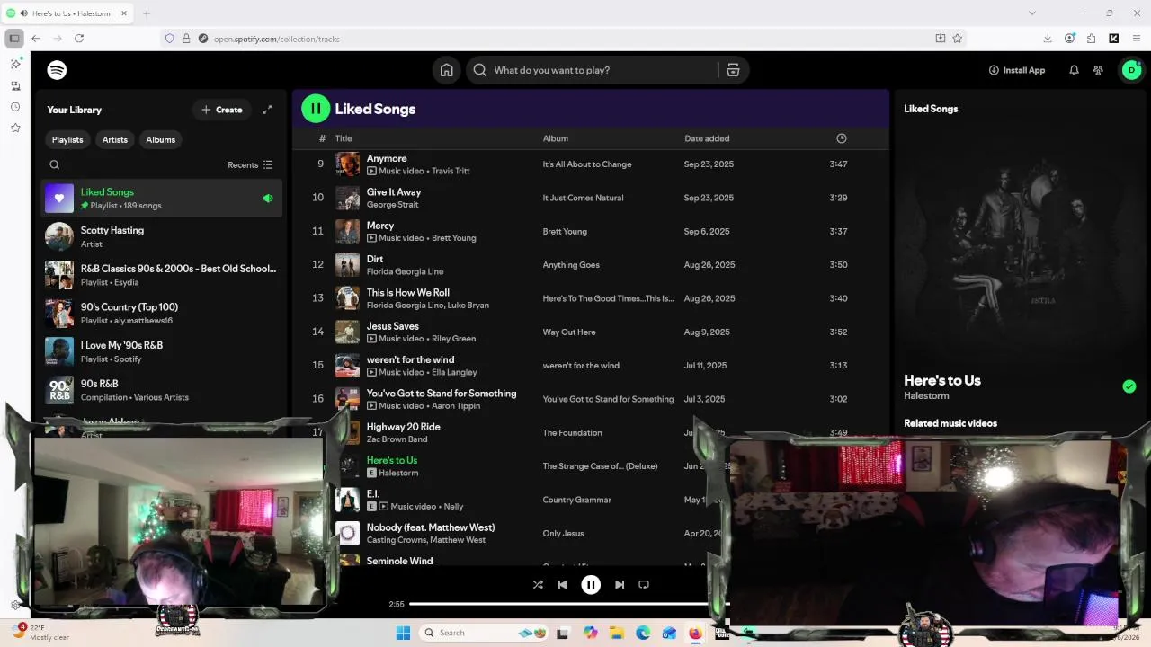Open the 90s R&B compilation
This screenshot has width=1151, height=647.
[162, 390]
